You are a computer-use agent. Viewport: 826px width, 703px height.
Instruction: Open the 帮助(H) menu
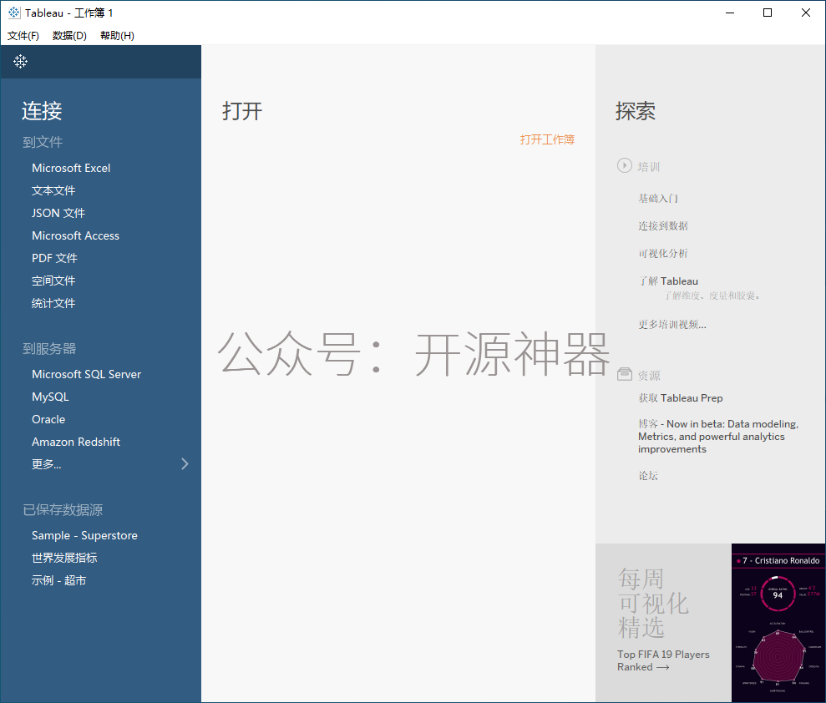point(117,35)
